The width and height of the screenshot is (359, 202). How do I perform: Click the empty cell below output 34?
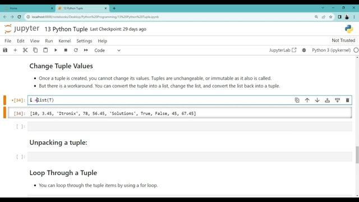coord(190,126)
